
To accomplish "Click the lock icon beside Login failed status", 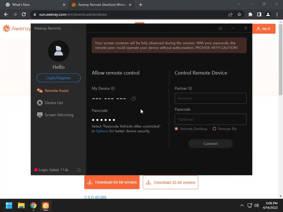I will 79,170.
